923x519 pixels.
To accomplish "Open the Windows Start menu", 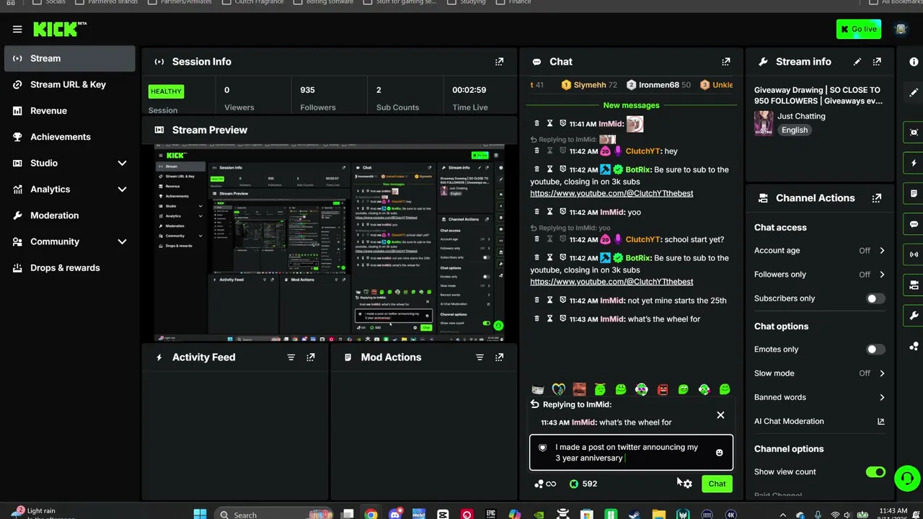I will click(x=200, y=515).
